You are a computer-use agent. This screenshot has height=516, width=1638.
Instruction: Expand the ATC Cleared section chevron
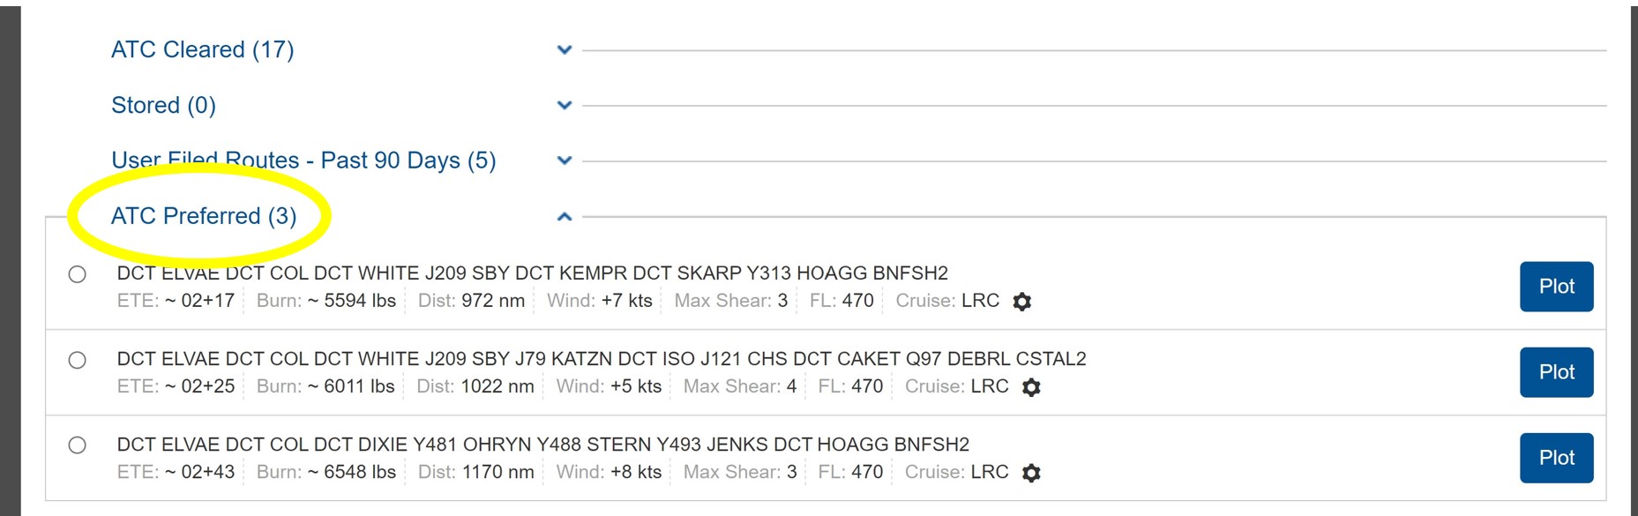click(565, 50)
